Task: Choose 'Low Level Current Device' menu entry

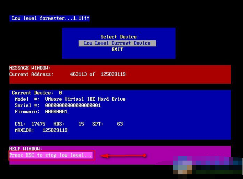Action: 117,43
